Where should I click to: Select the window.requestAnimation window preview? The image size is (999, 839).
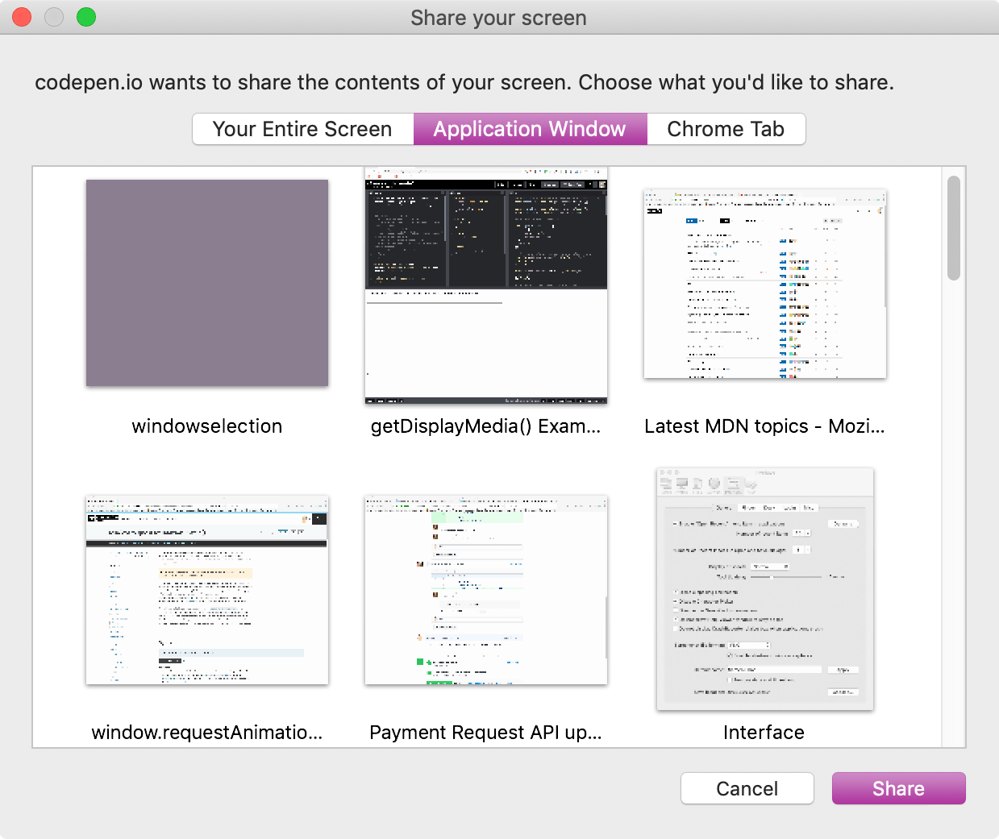point(206,590)
